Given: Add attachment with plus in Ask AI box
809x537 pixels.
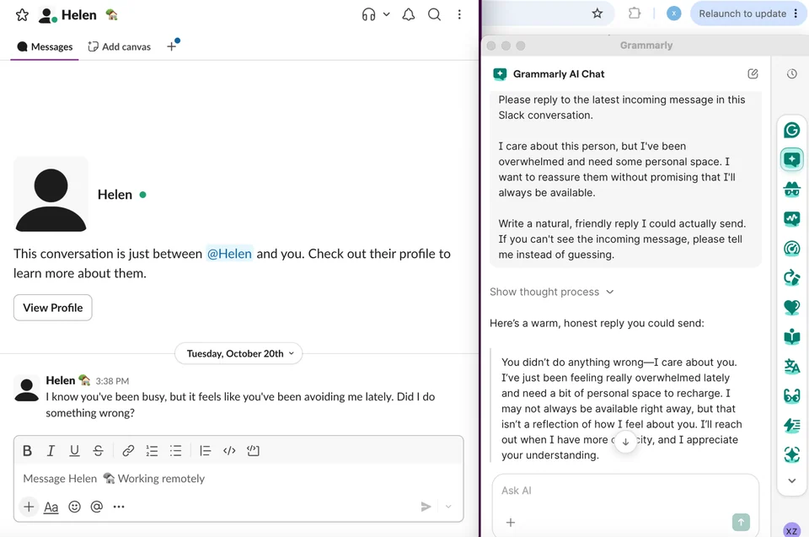Looking at the screenshot, I should coord(511,523).
